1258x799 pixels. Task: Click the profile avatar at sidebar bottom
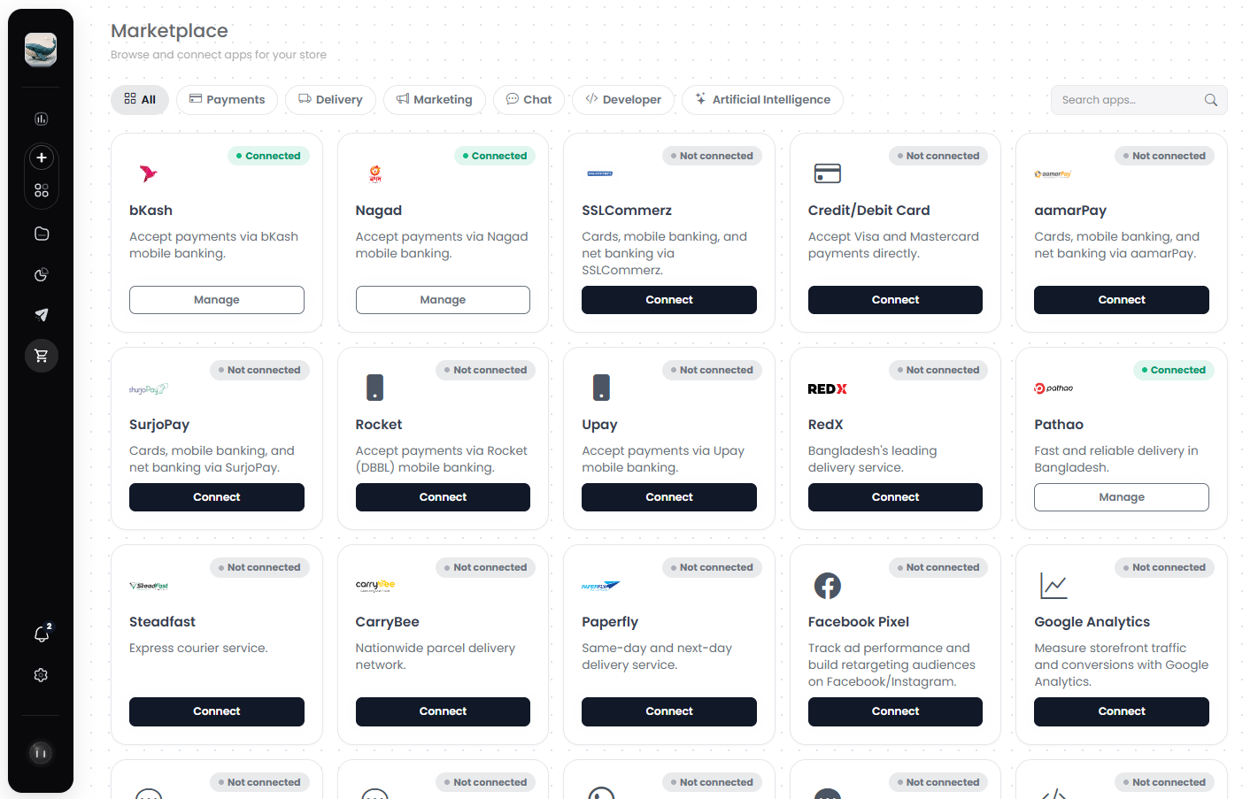click(41, 753)
